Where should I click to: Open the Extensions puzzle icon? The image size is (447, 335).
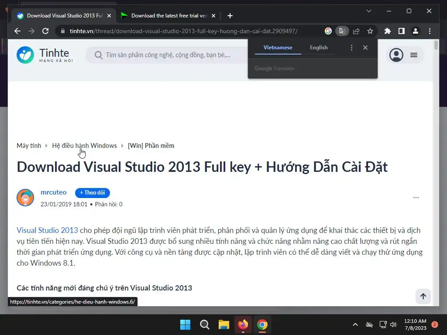pos(388,31)
